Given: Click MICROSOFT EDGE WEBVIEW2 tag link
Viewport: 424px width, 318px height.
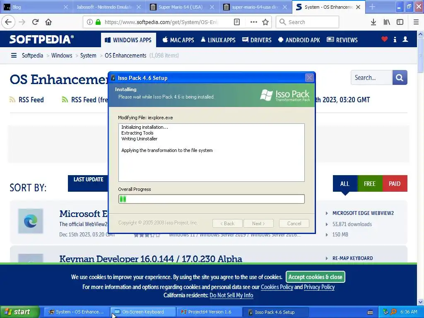Looking at the screenshot, I should (x=363, y=213).
